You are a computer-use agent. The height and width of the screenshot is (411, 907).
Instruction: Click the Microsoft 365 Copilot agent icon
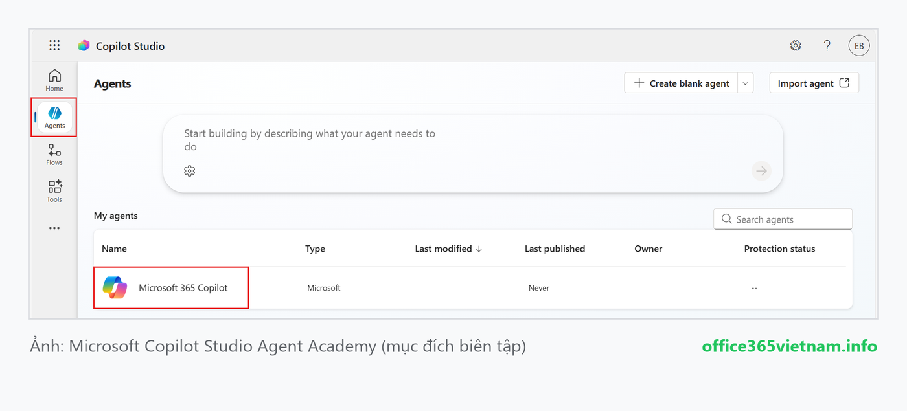click(115, 287)
